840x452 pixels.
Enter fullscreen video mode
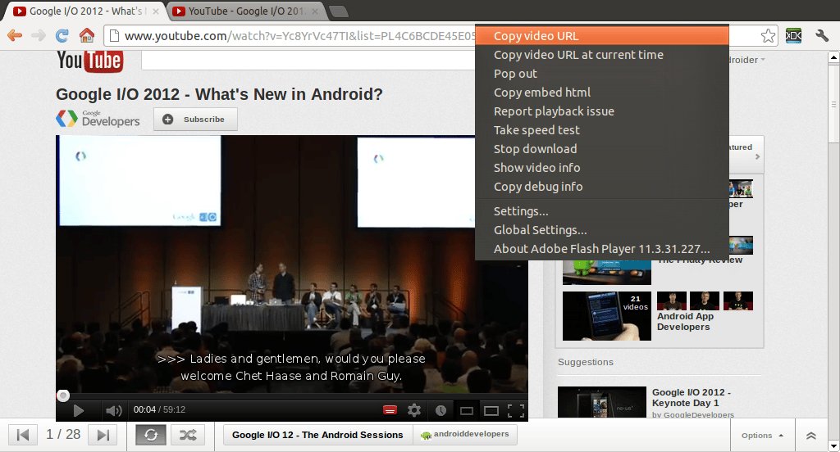tap(515, 410)
